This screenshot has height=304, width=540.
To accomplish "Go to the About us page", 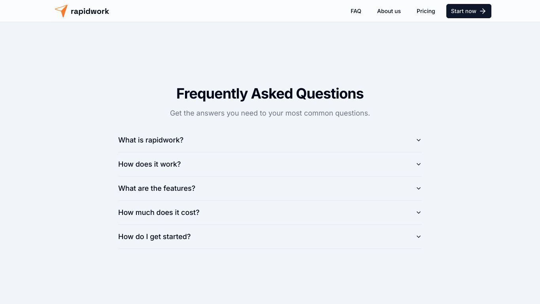I will [389, 11].
